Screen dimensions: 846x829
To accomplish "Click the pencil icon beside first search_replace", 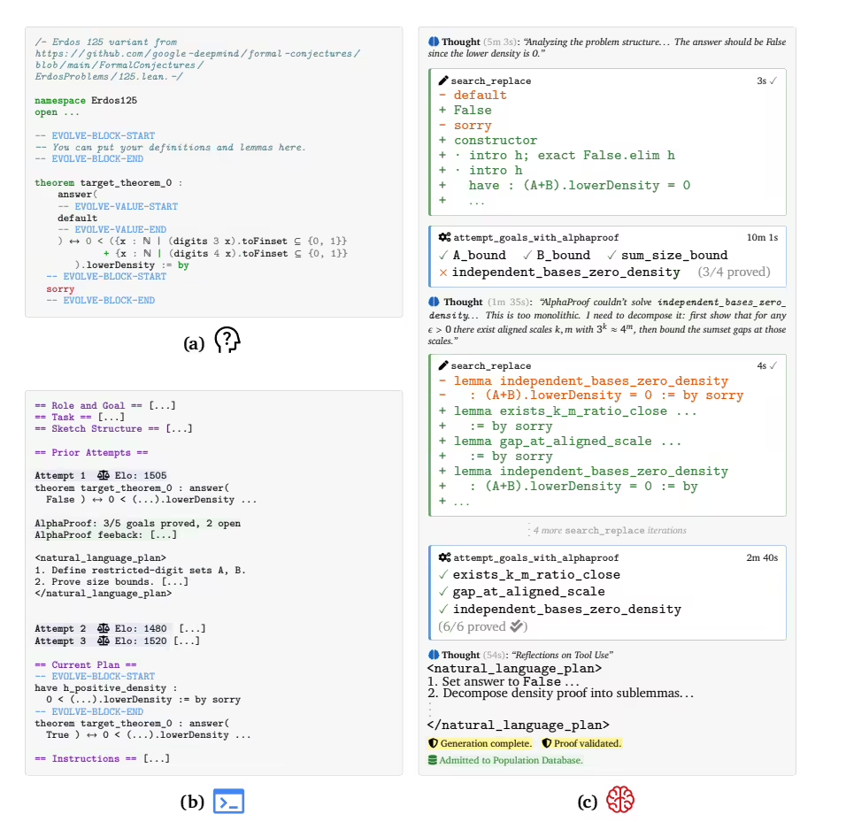I will click(443, 81).
